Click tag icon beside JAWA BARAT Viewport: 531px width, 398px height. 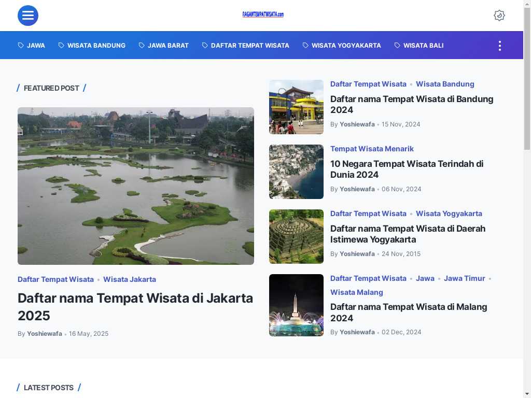coord(142,46)
